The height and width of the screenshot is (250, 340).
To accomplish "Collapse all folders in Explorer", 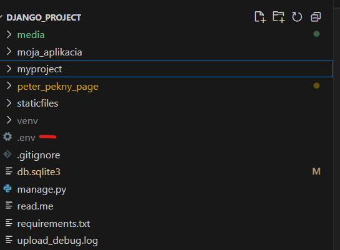I will click(x=316, y=17).
